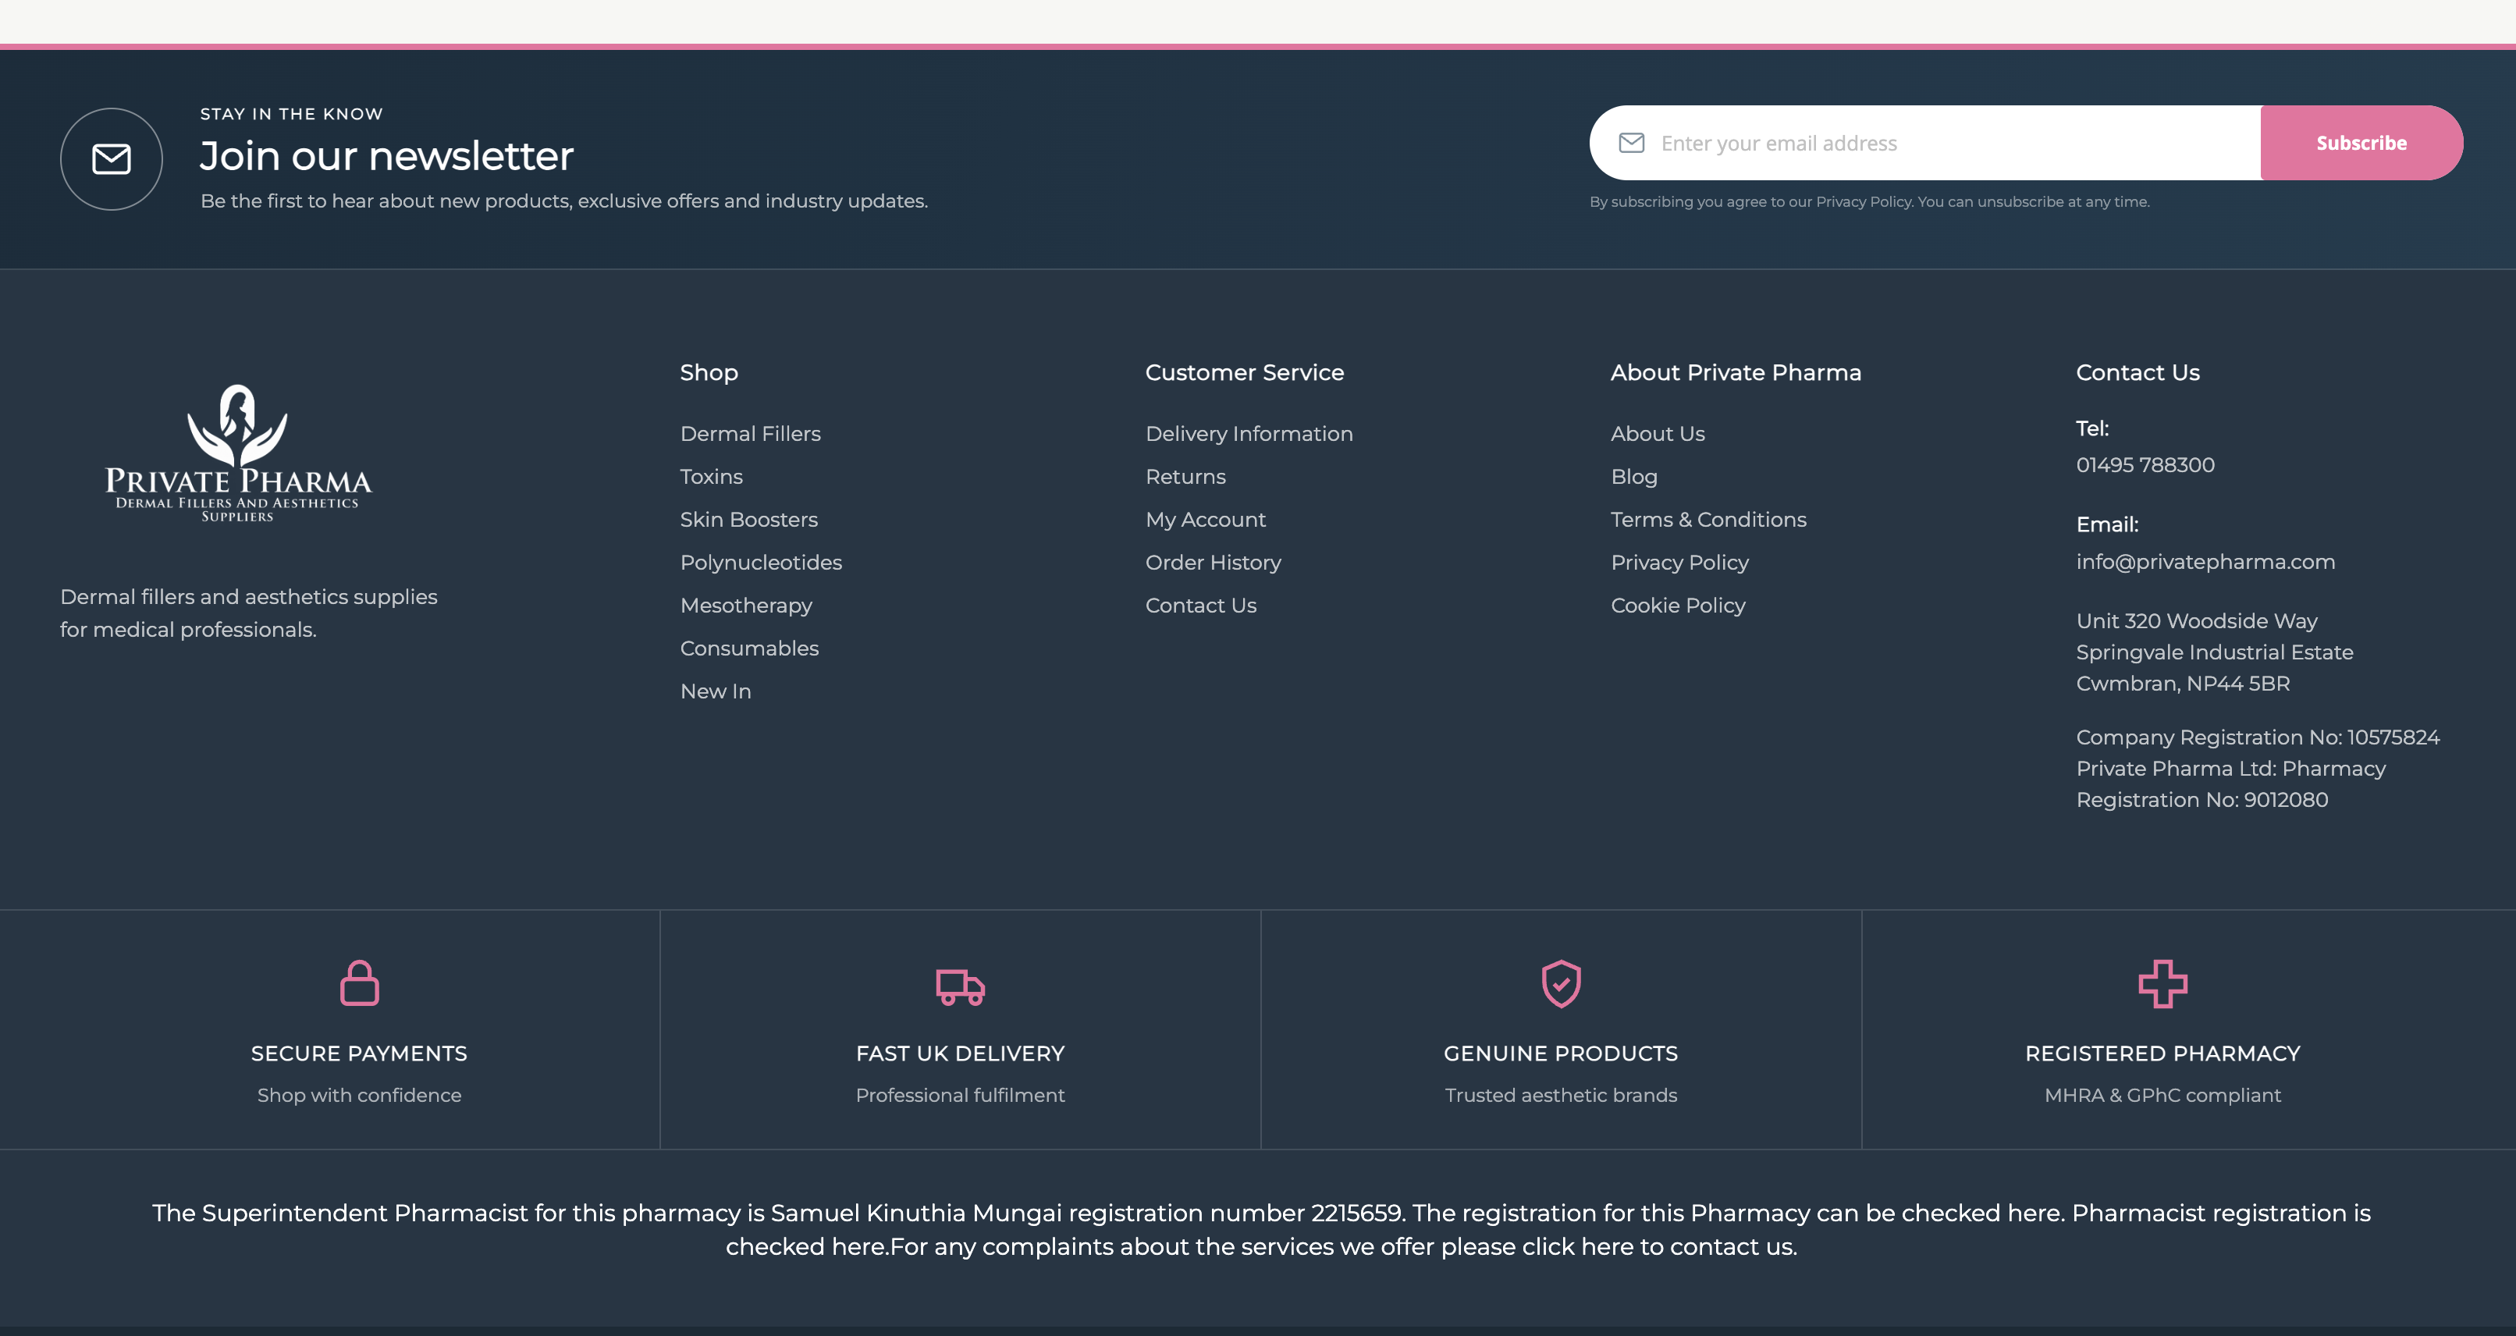The width and height of the screenshot is (2516, 1336).
Task: Open the My Account link
Action: point(1205,520)
